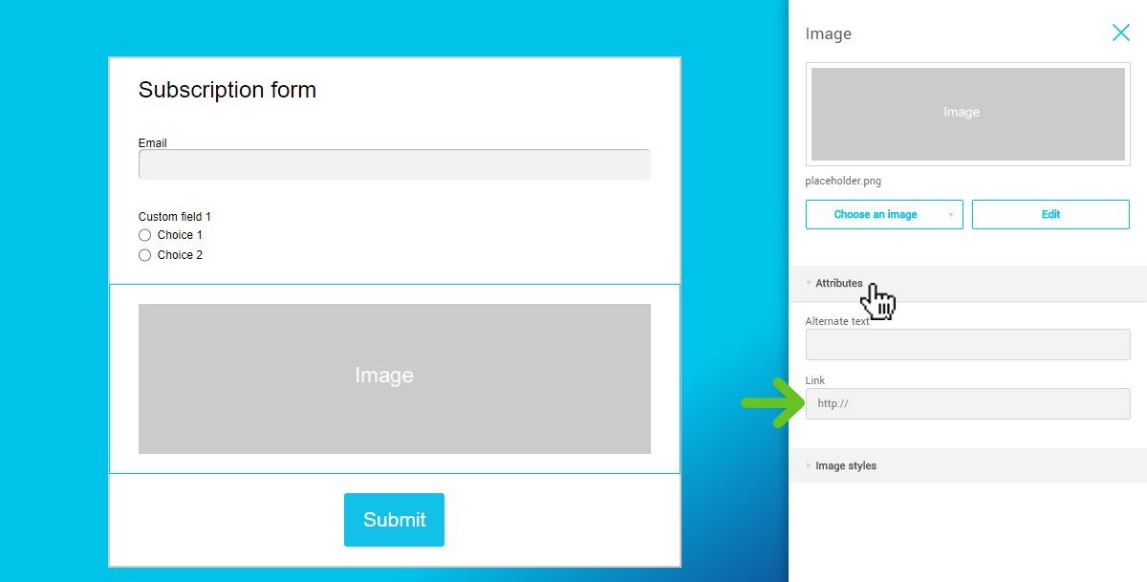Close the Image settings panel

coord(1120,33)
